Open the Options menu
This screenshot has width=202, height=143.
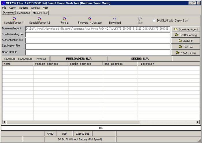pyautogui.click(x=23, y=8)
